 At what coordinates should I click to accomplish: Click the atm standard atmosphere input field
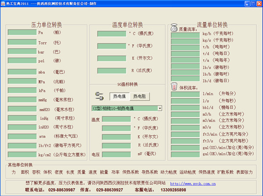point(22,136)
